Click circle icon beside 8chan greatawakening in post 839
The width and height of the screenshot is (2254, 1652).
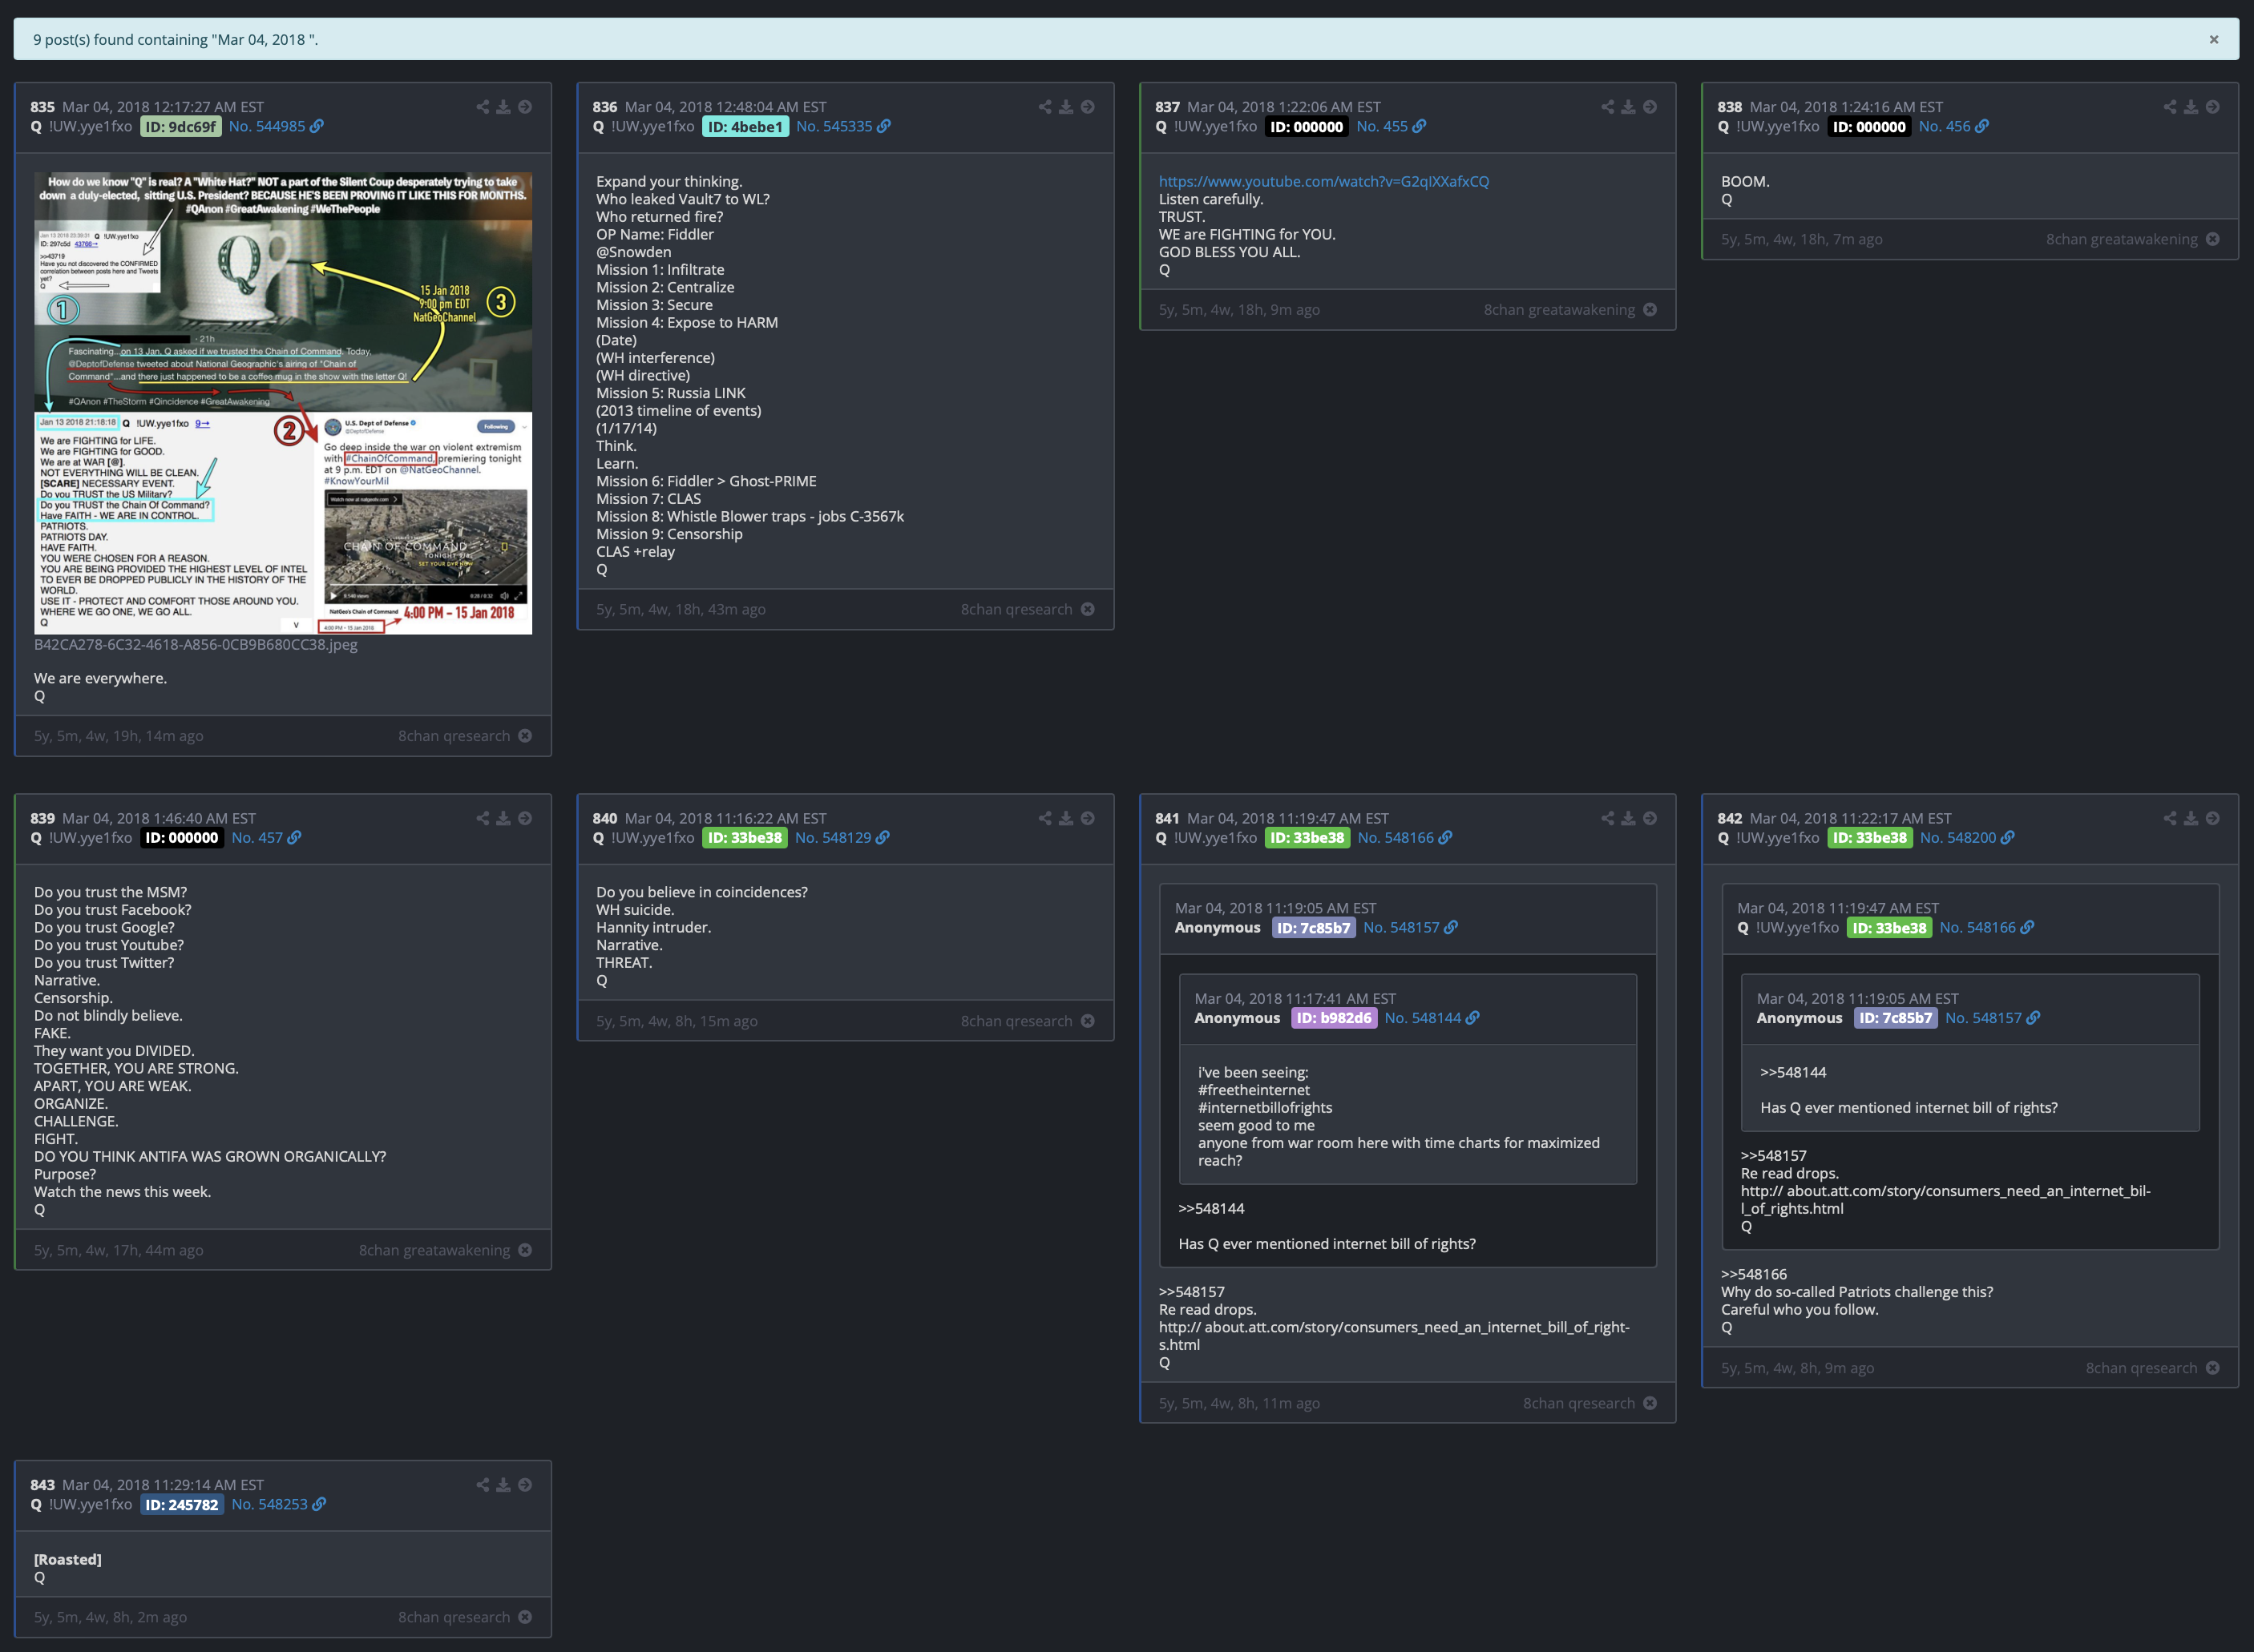(525, 1250)
